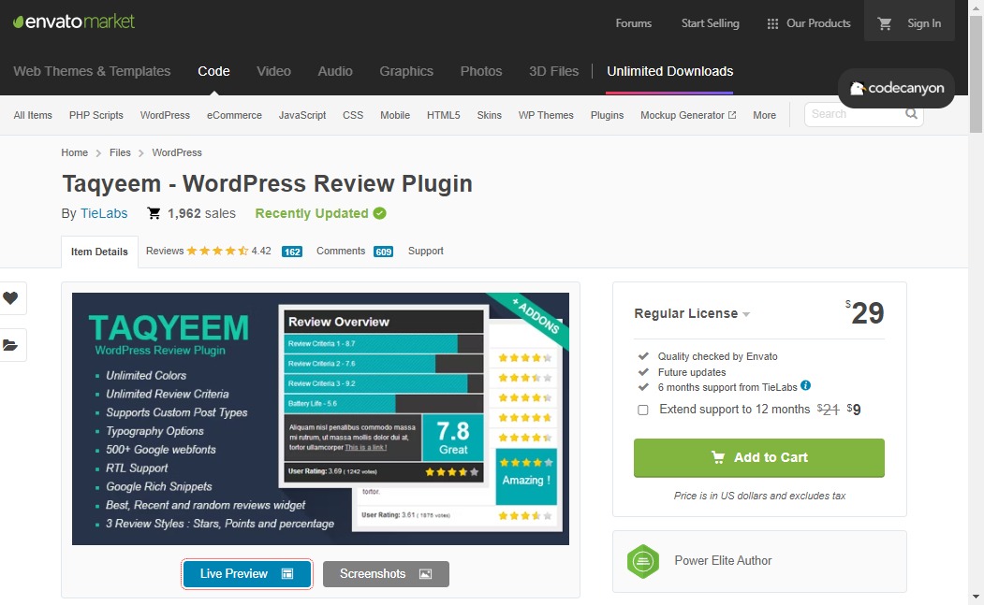Click the Recently Updated checkmark icon
The height and width of the screenshot is (605, 984).
380,213
